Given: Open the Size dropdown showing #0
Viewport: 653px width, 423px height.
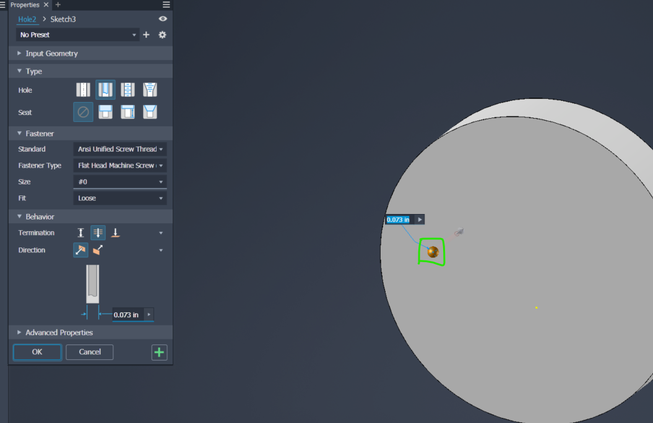Looking at the screenshot, I should click(x=119, y=181).
